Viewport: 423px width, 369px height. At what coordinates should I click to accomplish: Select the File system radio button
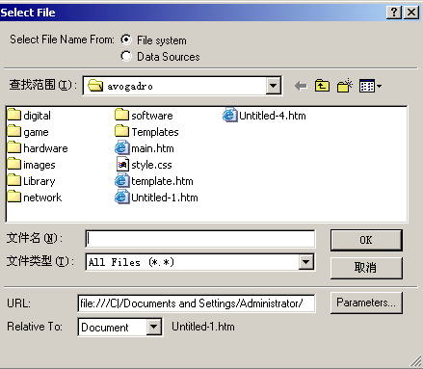pyautogui.click(x=126, y=40)
